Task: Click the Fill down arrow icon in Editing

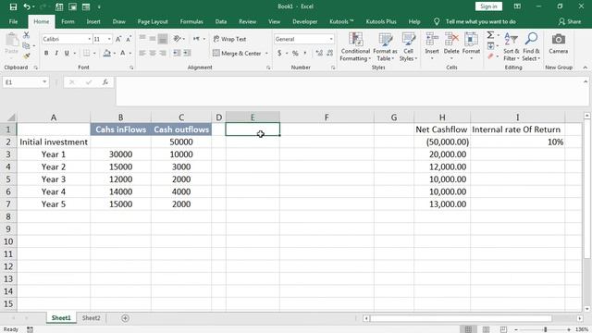Action: point(490,46)
